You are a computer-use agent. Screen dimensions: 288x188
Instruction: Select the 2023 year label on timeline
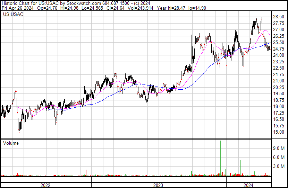click(x=158, y=185)
